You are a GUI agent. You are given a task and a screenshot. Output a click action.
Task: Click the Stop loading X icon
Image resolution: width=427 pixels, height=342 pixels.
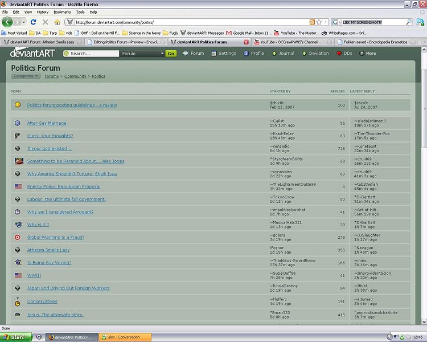46,22
